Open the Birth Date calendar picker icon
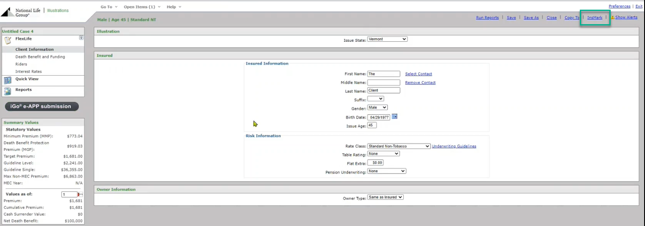The width and height of the screenshot is (645, 226). pyautogui.click(x=394, y=117)
